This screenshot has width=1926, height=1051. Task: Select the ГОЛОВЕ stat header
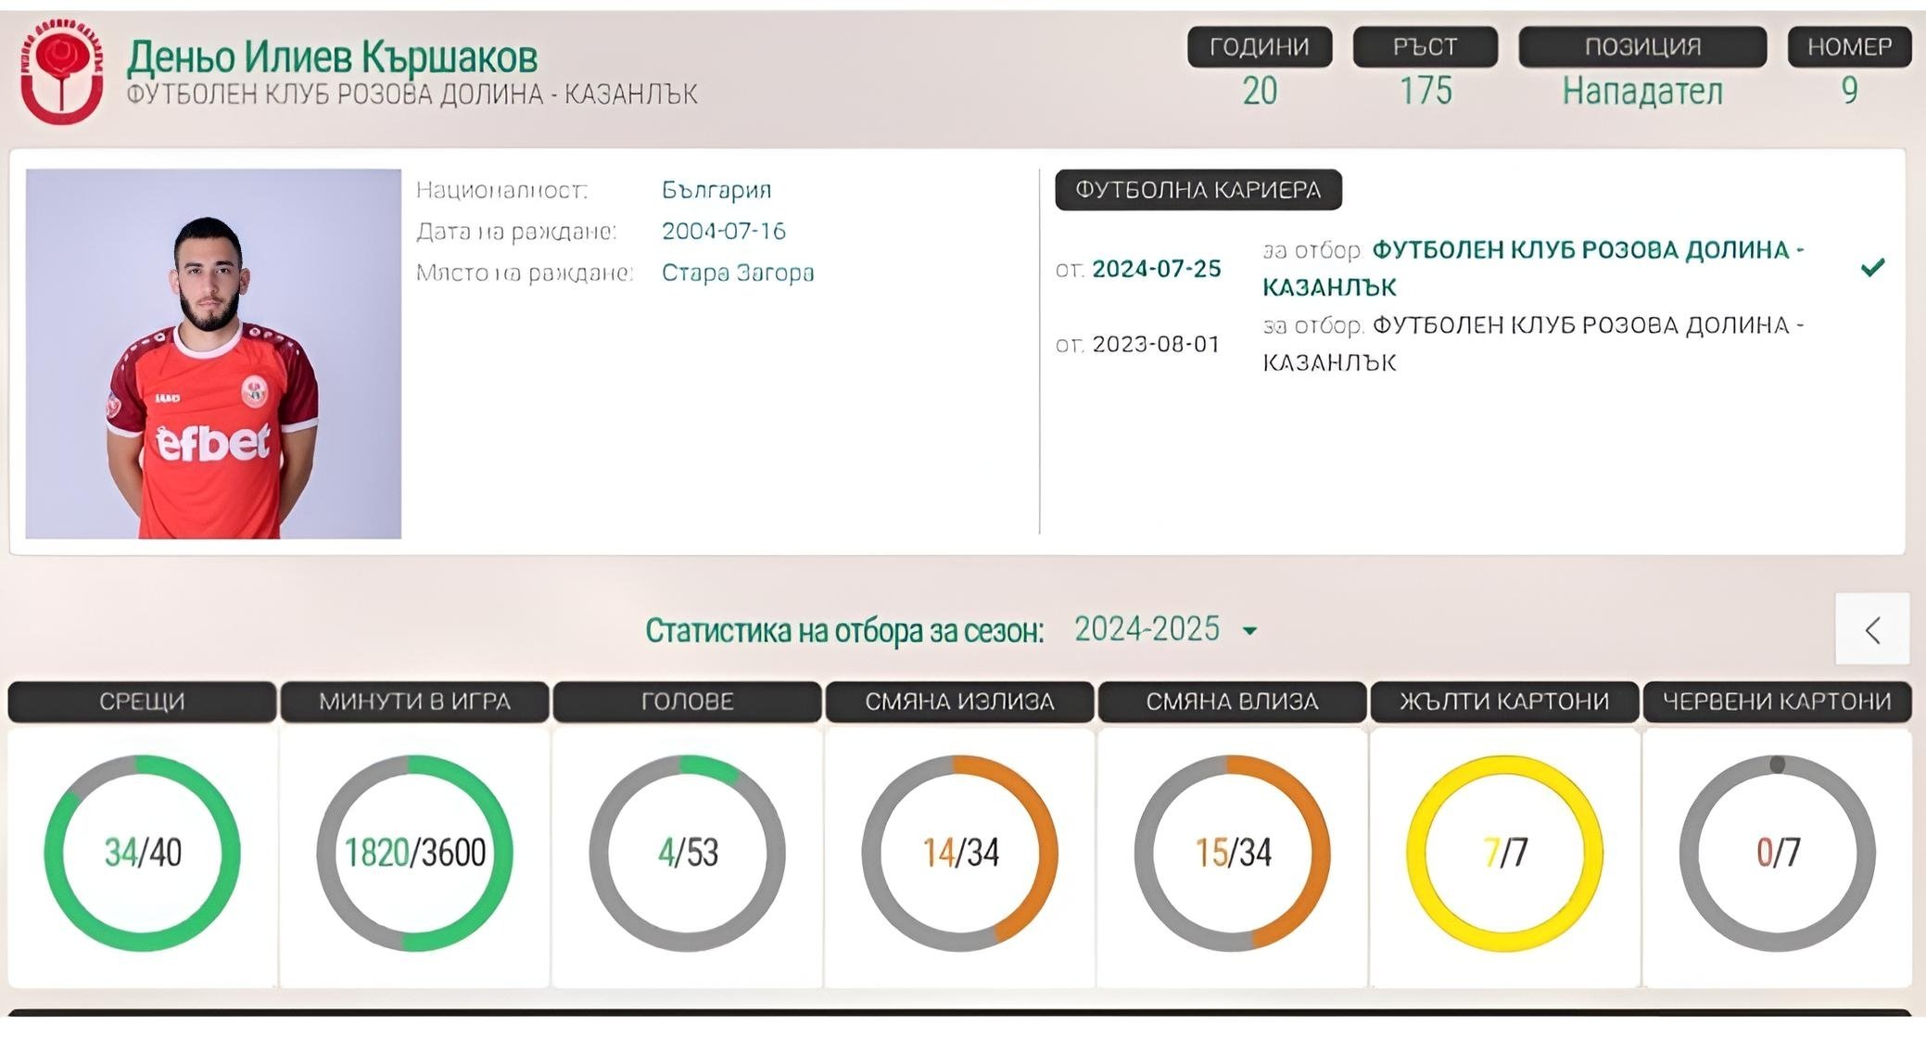687,702
